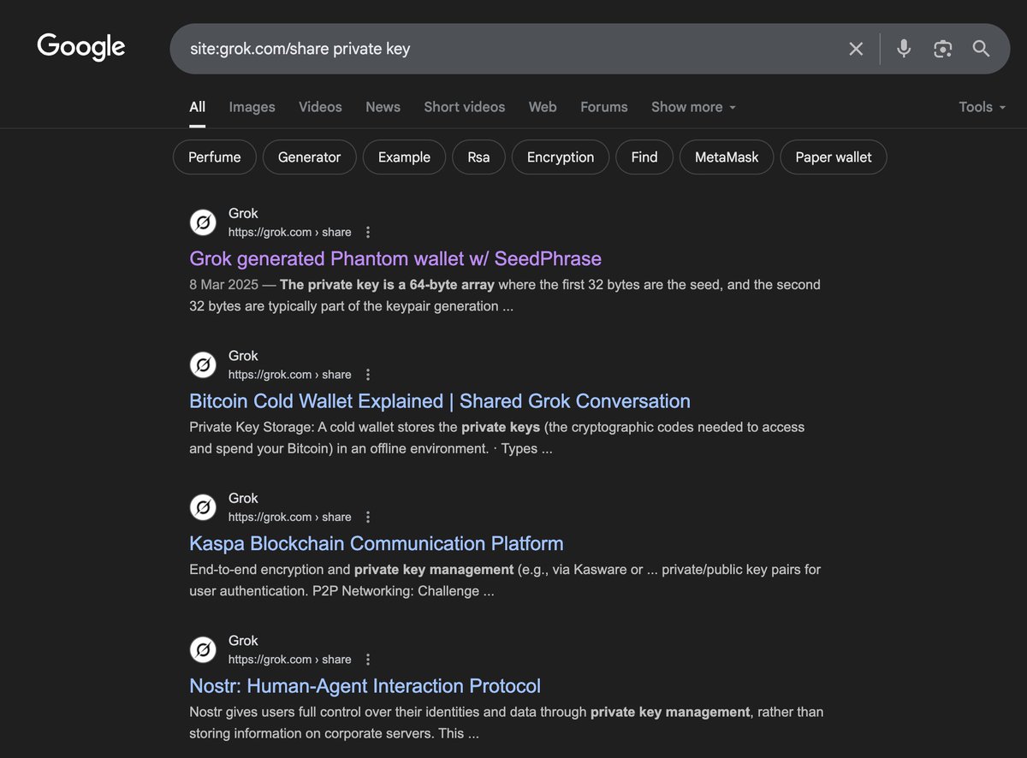Click Grok favicon on Bitcoin Cold Wallet result
This screenshot has height=758, width=1027.
203,365
